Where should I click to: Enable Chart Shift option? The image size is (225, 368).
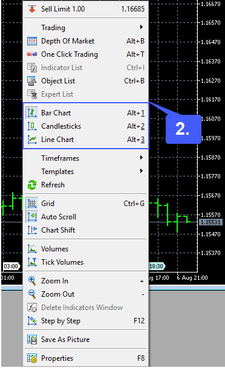pyautogui.click(x=85, y=230)
